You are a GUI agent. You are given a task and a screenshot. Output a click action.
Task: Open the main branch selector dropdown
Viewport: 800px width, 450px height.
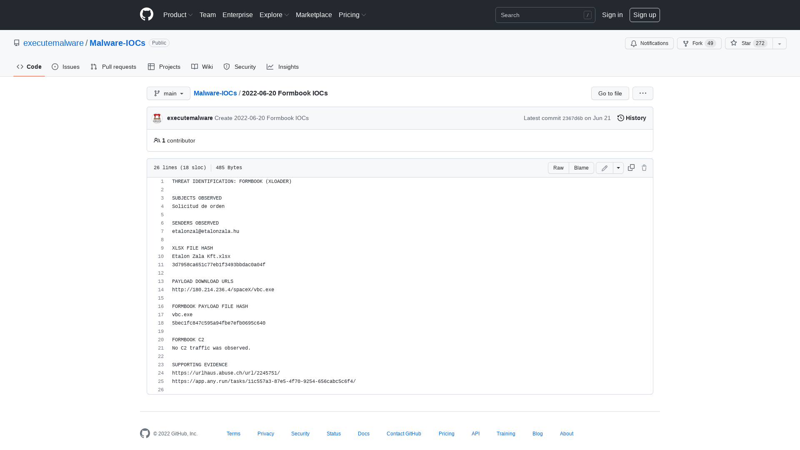point(168,93)
